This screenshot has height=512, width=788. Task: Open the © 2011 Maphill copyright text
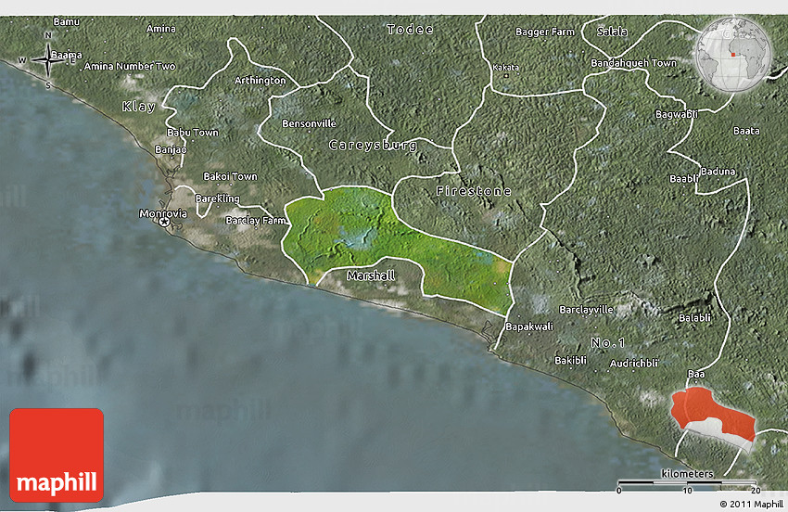750,503
